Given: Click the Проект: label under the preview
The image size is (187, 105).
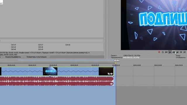Looking at the screenshot, I should point(114,55).
